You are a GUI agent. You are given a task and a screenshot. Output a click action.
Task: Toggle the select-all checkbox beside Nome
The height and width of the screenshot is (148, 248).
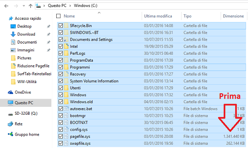(x=59, y=16)
